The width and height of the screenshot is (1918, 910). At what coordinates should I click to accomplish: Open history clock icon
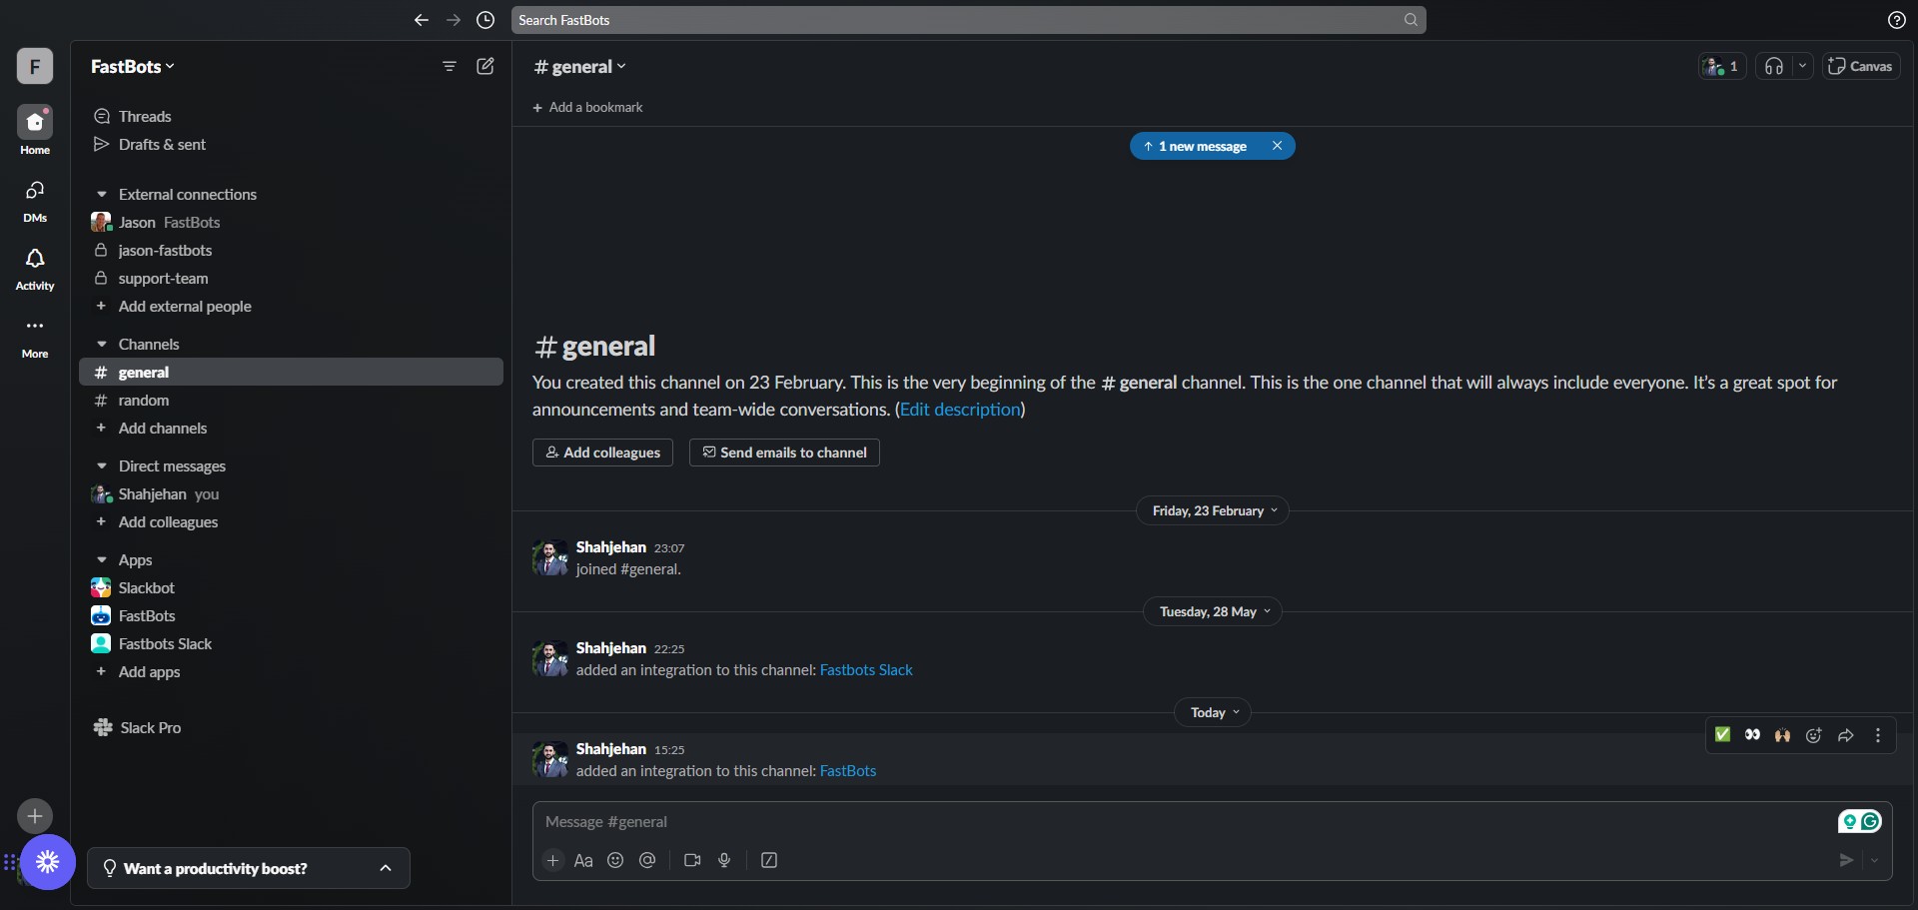pyautogui.click(x=485, y=20)
